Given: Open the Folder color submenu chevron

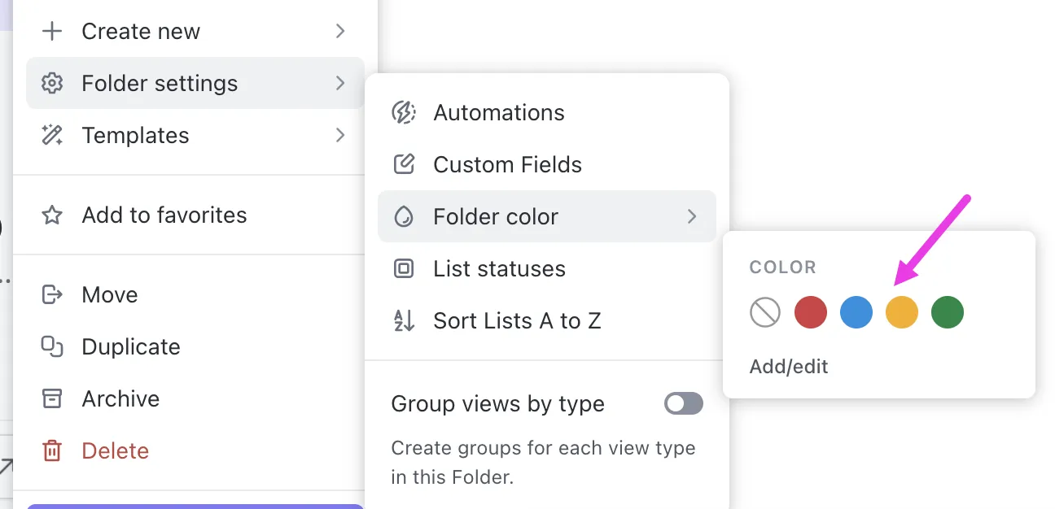Looking at the screenshot, I should [692, 216].
